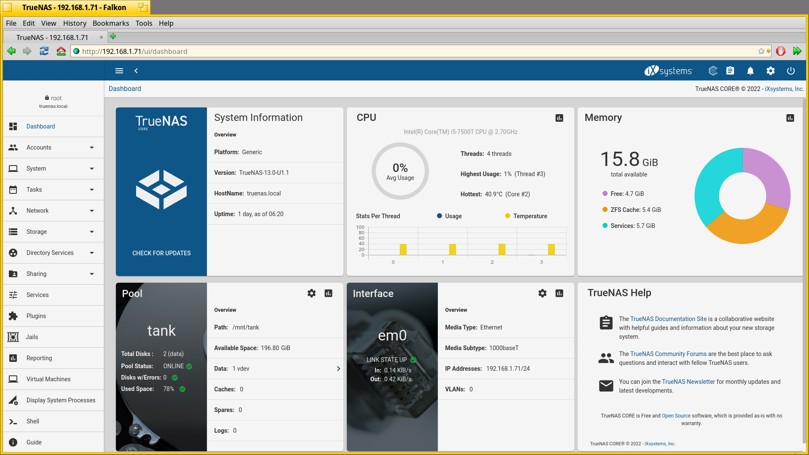Click the hamburger menu toggle icon
Viewport: 809px width, 455px height.
pyautogui.click(x=119, y=71)
